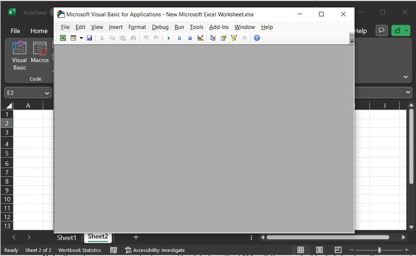
Task: Click the green Share button in Excel
Action: (401, 31)
